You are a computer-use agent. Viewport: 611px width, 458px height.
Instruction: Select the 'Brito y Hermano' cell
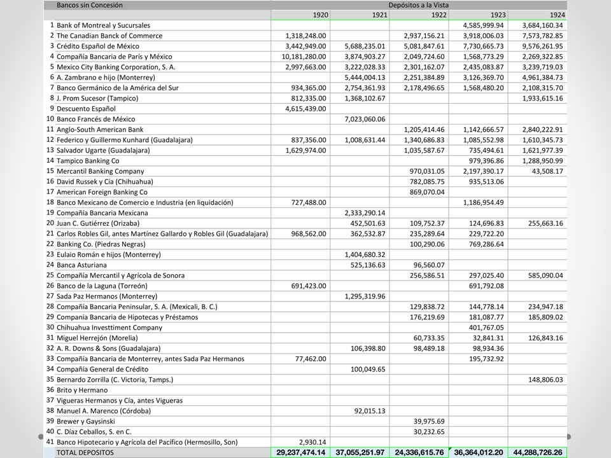click(163, 390)
